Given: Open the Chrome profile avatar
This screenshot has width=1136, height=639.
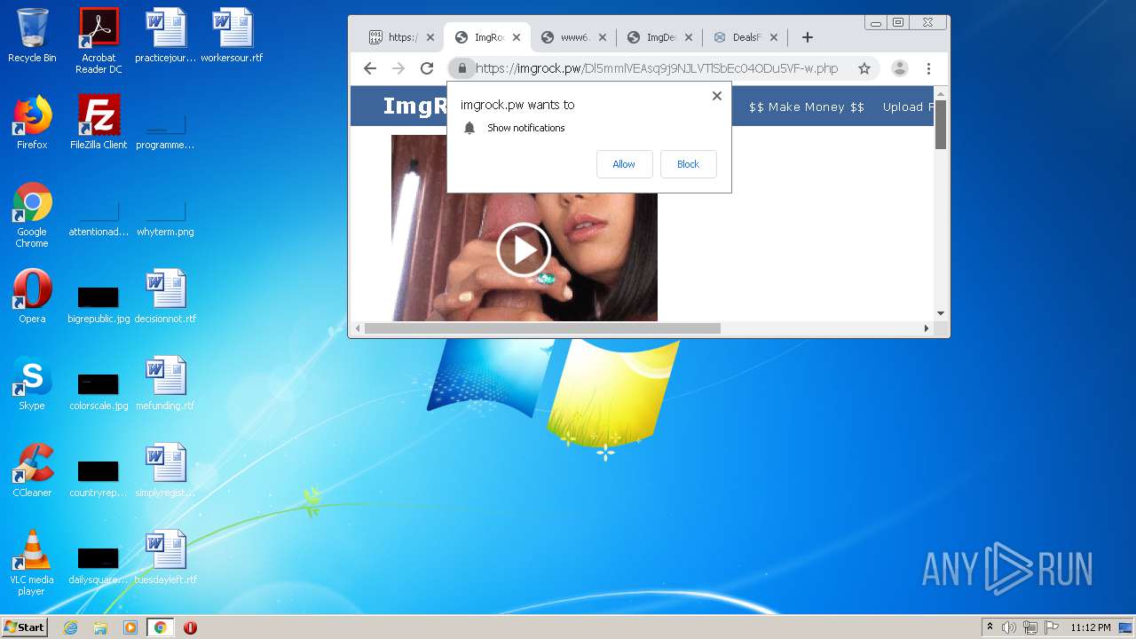Looking at the screenshot, I should tap(899, 68).
